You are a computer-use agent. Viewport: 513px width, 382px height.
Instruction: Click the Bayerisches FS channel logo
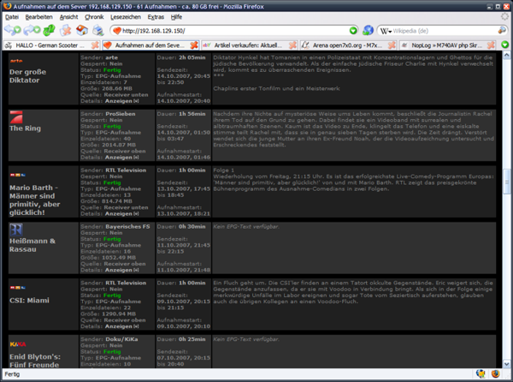[x=16, y=230]
